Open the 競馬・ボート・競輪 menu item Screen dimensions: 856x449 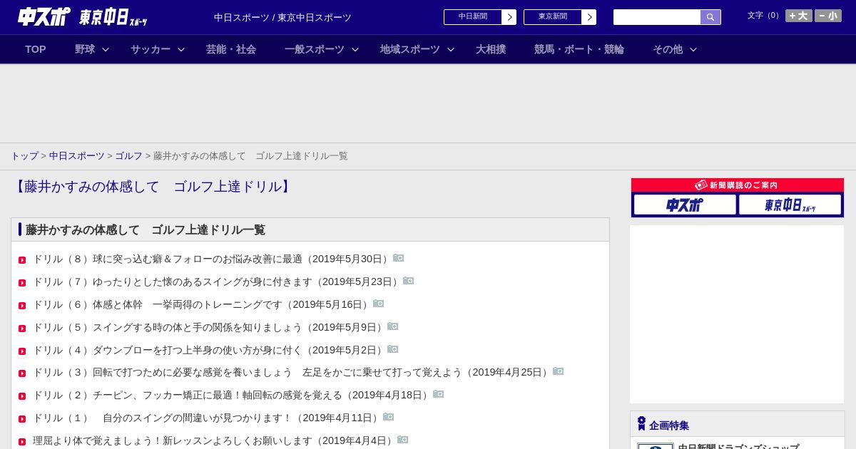(x=579, y=49)
